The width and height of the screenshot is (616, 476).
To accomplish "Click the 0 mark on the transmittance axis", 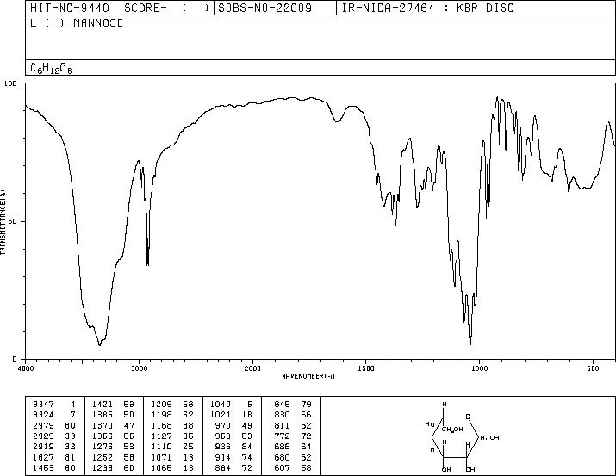I will coord(15,359).
